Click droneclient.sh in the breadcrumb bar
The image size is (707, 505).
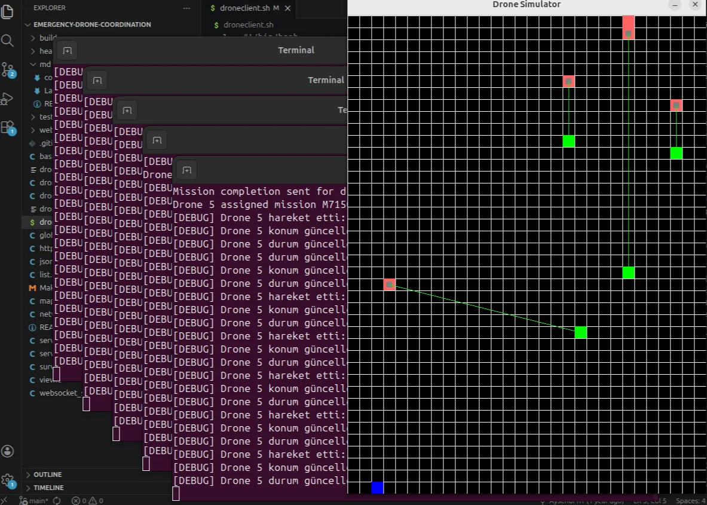click(248, 25)
